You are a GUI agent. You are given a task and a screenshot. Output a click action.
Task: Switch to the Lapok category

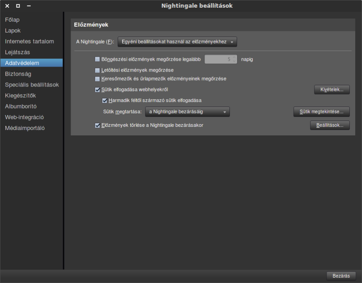(x=13, y=31)
